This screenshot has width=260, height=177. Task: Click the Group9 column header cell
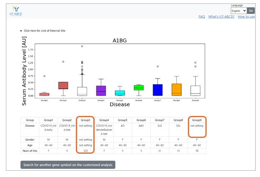coord(197,120)
